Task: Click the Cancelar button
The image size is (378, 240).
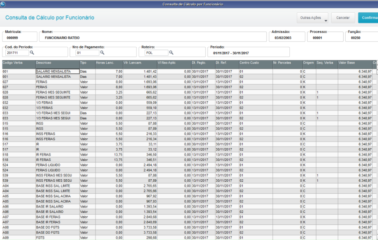Action: (x=343, y=18)
